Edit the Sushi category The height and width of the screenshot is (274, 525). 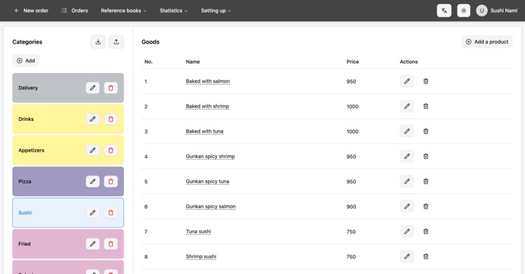pyautogui.click(x=92, y=213)
